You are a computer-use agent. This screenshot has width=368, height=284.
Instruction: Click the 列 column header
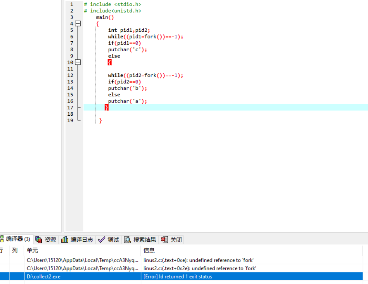[x=14, y=250]
